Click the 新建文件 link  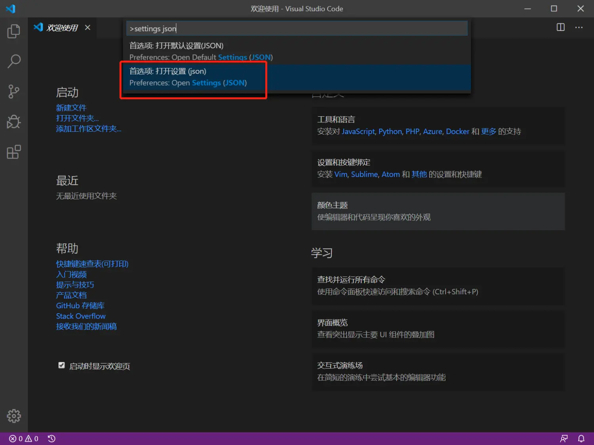tap(71, 108)
